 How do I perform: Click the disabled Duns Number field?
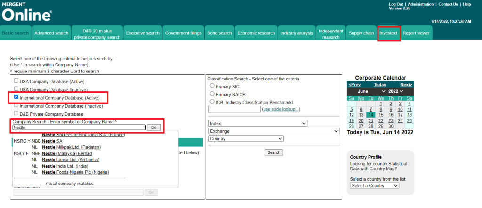pyautogui.click(x=78, y=192)
